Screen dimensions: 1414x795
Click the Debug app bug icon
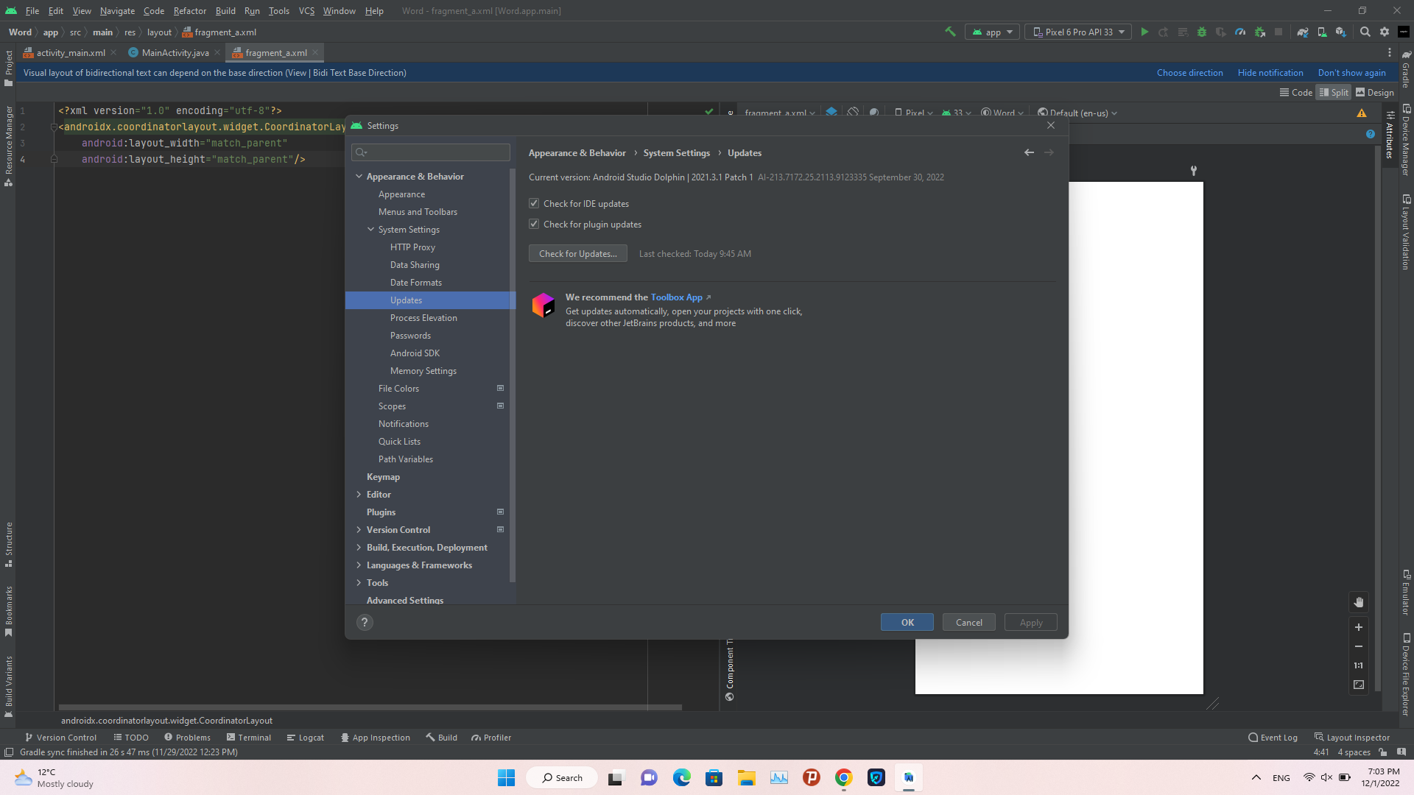[1202, 32]
